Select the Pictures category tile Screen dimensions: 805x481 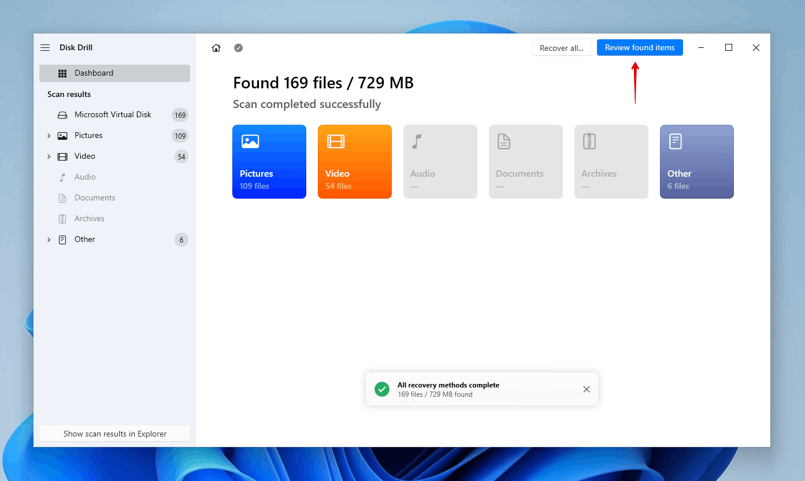click(x=269, y=162)
